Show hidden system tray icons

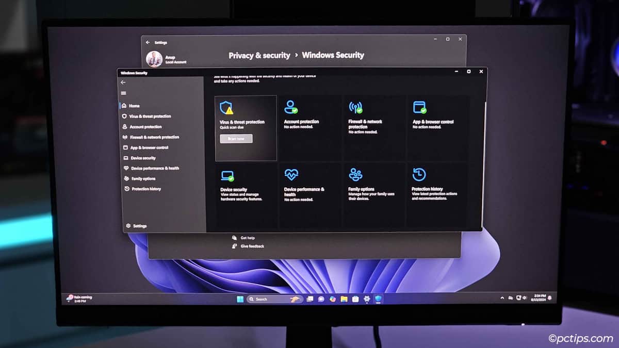point(502,299)
